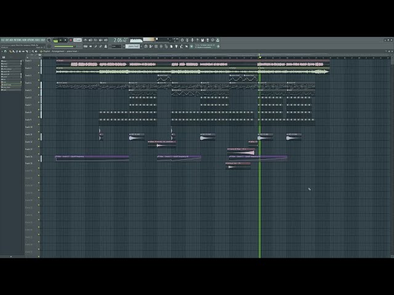Open the 'piano lead' pattern selector
394x295 pixels.
[x=133, y=46]
